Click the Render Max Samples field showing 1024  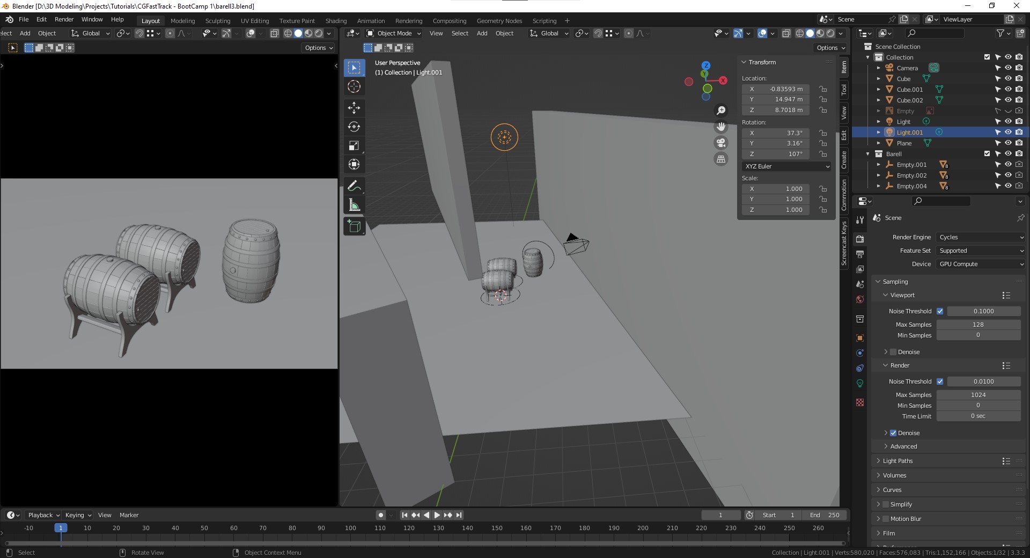pyautogui.click(x=978, y=395)
